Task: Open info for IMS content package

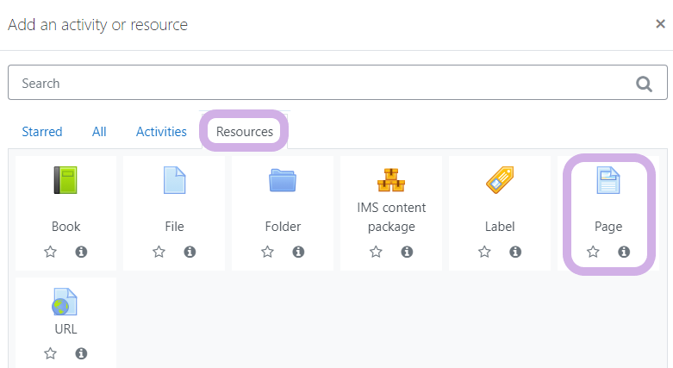Action: (407, 252)
